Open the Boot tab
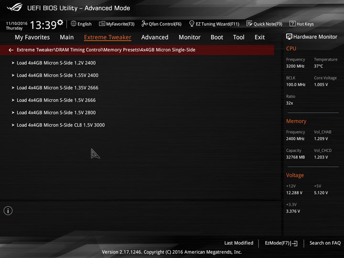344x258 pixels. click(217, 37)
